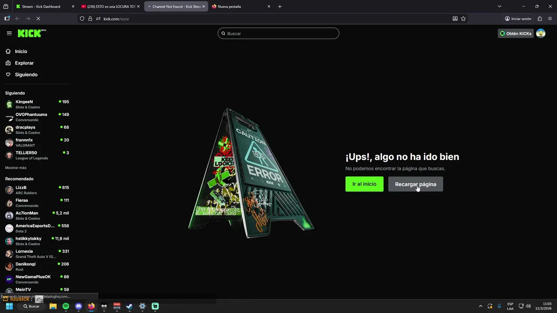This screenshot has width=557, height=313.
Task: Open Spotify from the taskbar
Action: [66, 306]
